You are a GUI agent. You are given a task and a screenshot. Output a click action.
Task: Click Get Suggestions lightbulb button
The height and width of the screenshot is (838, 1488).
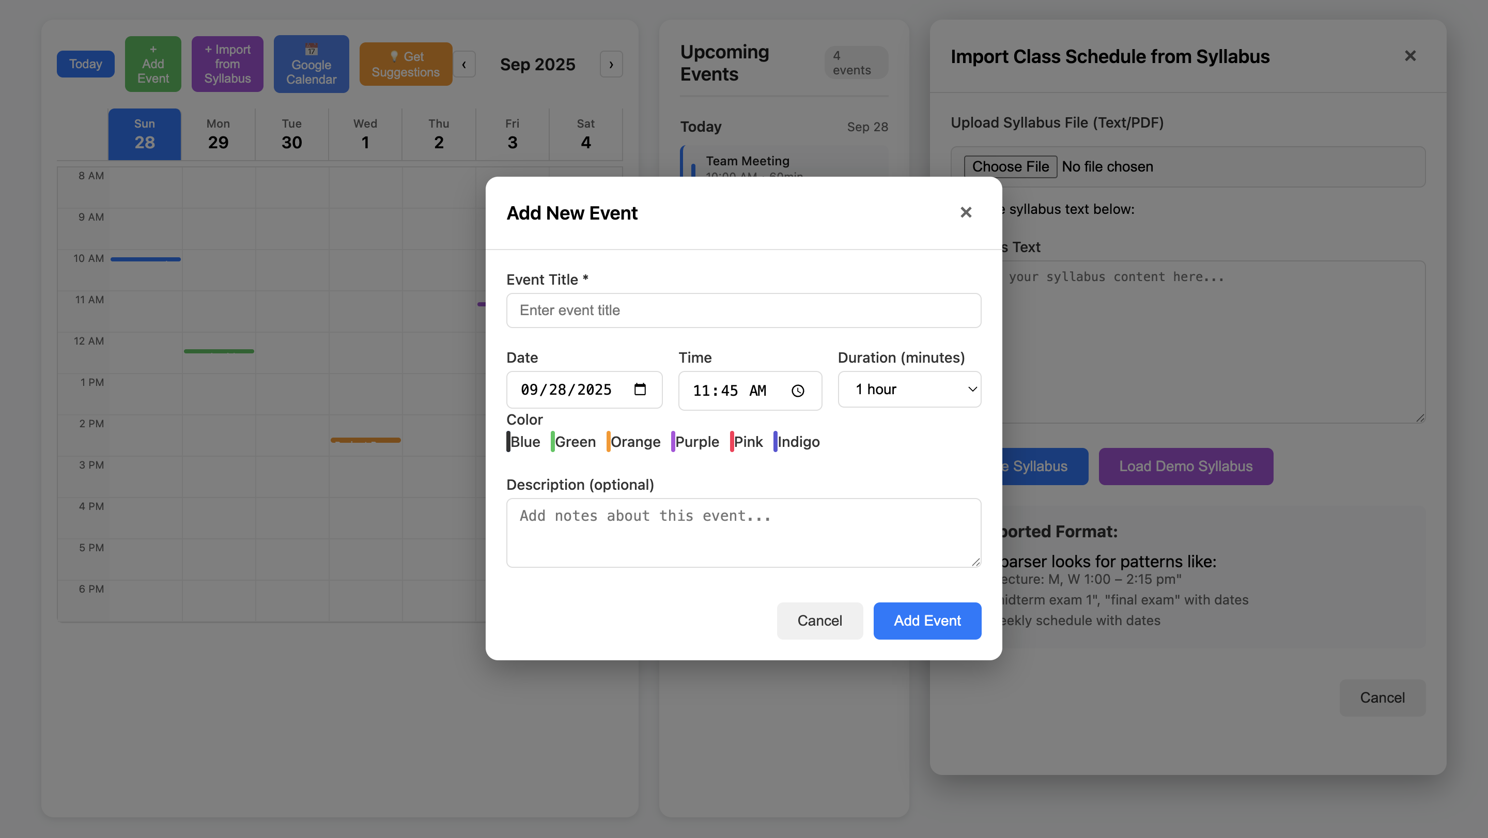click(406, 64)
